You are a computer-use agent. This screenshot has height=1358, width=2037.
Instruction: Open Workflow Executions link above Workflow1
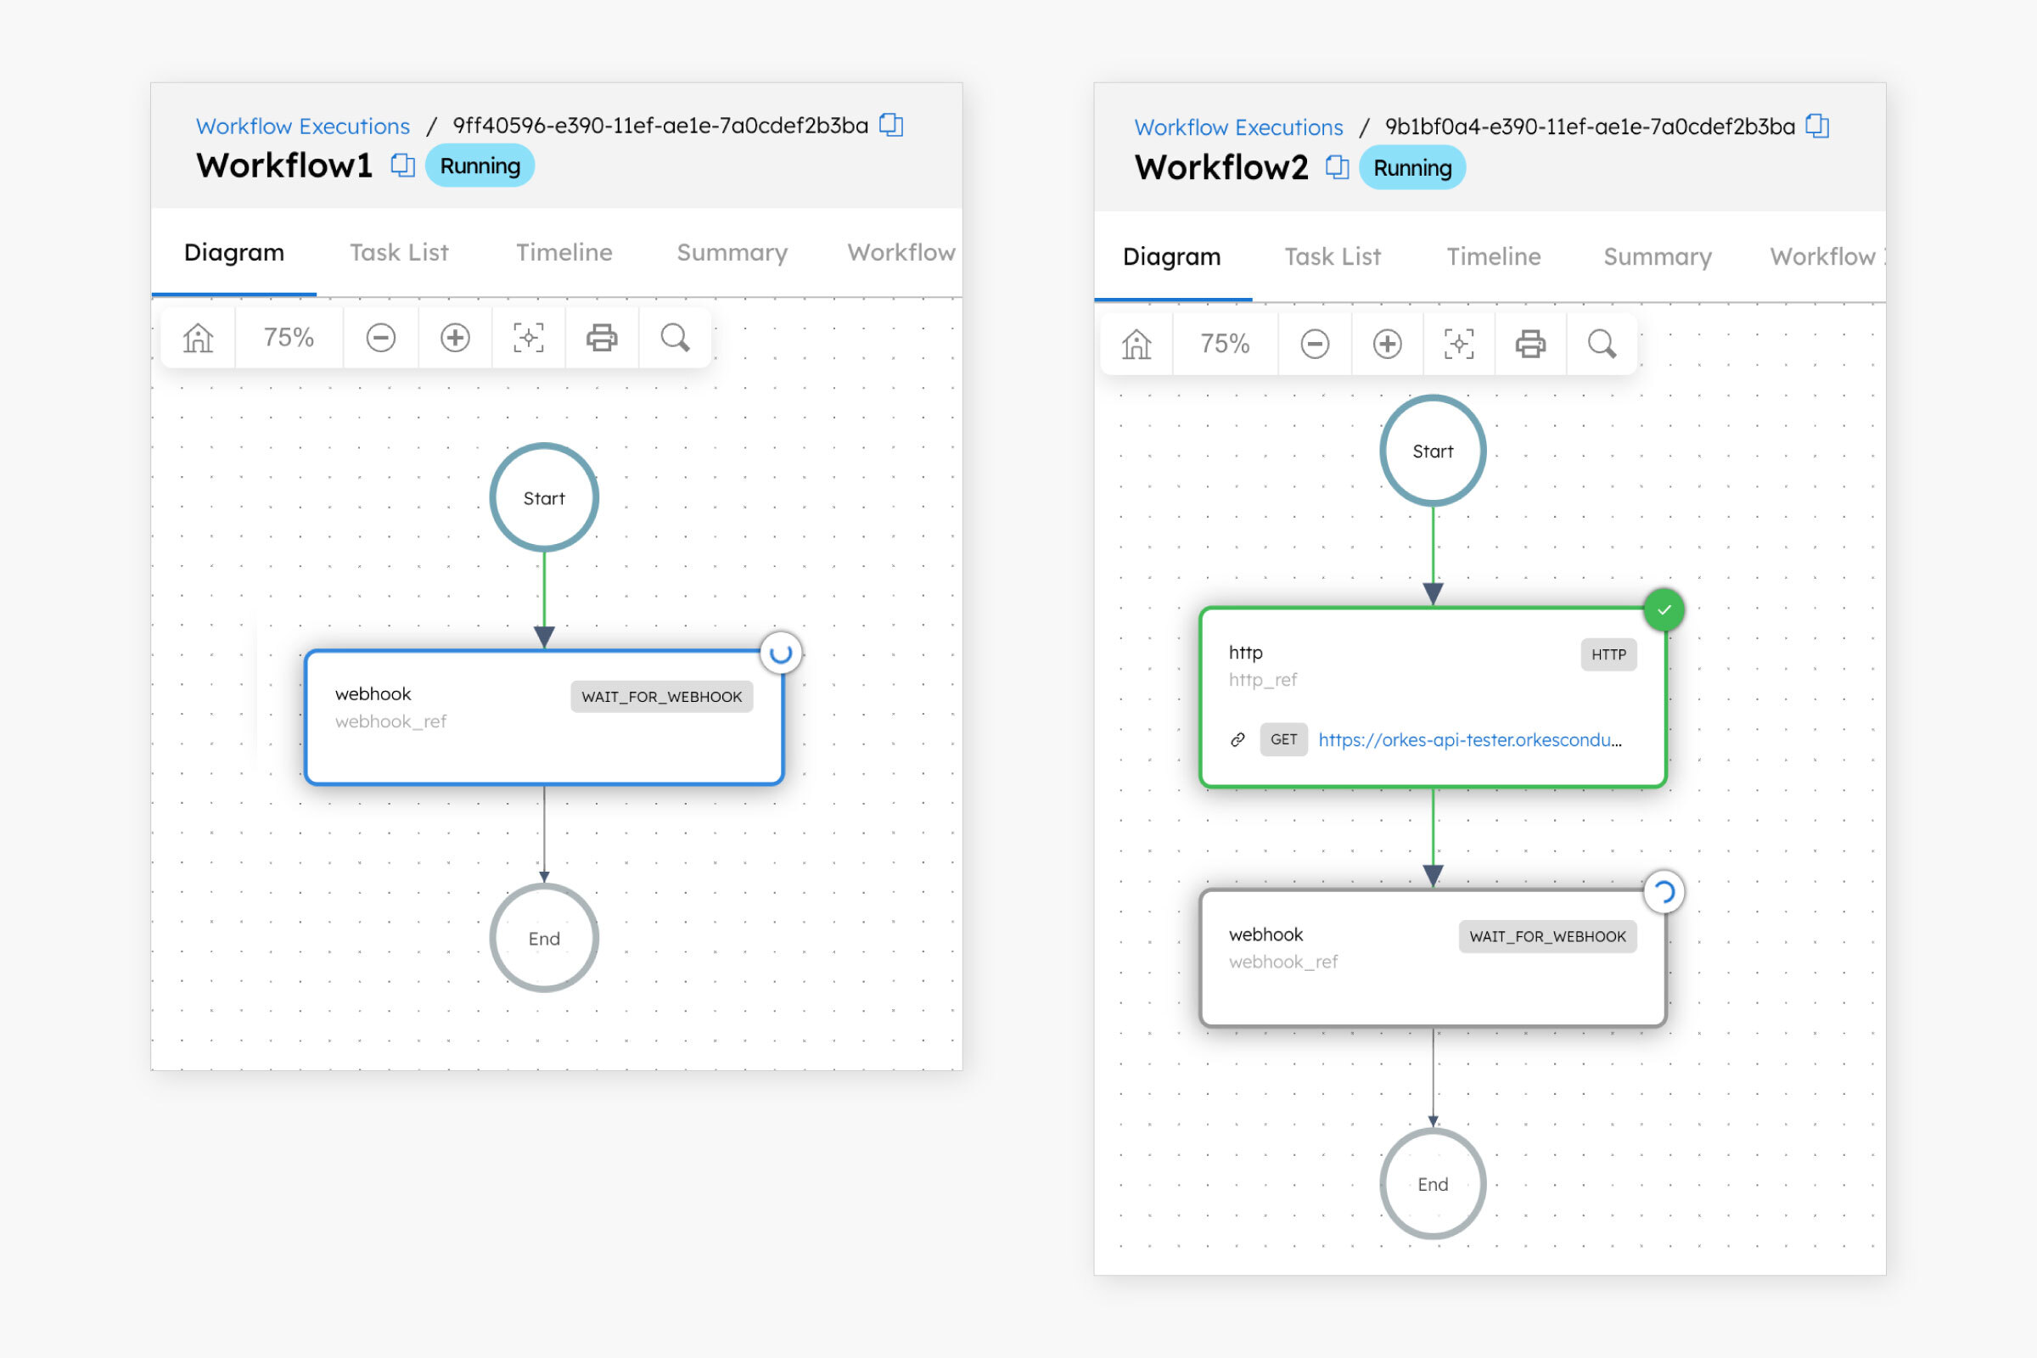303,126
